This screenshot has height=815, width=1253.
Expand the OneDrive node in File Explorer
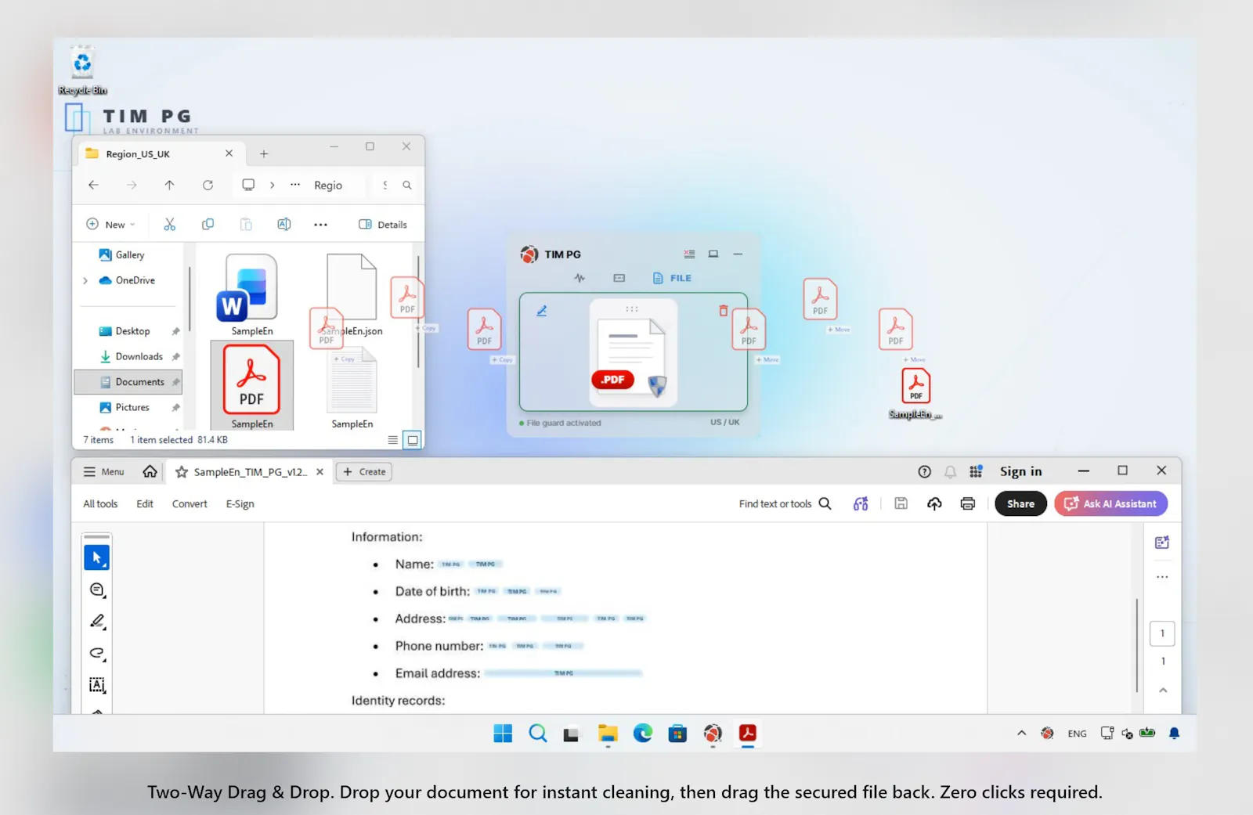[x=85, y=280]
